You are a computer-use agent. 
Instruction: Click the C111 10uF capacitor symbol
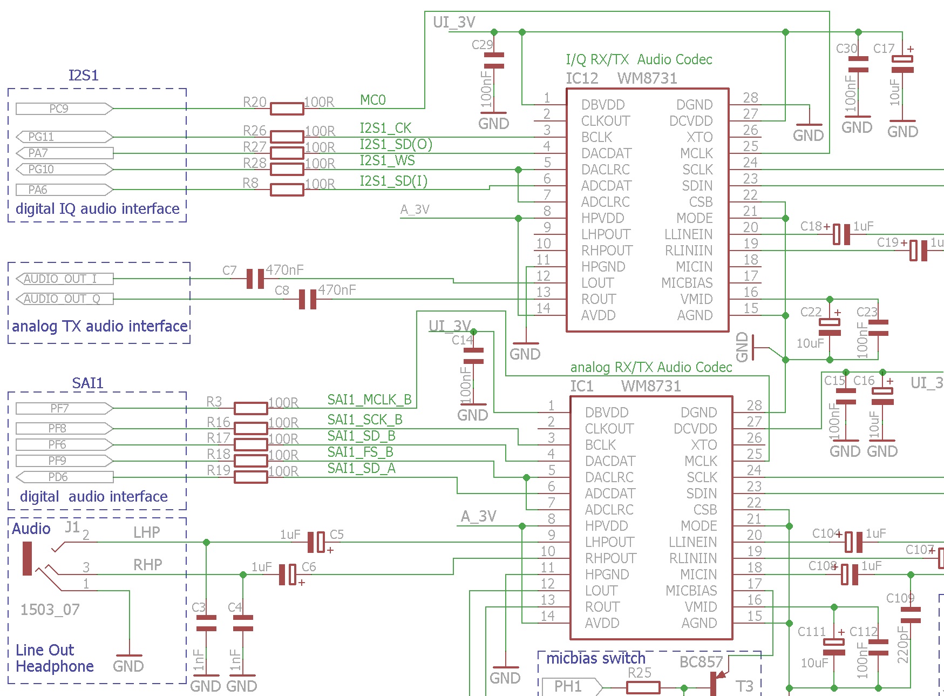click(x=834, y=646)
